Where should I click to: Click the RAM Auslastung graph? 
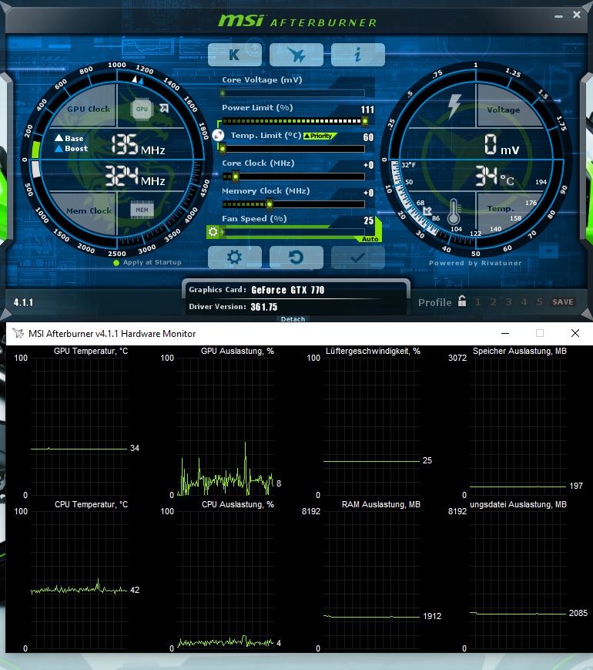pos(371,580)
